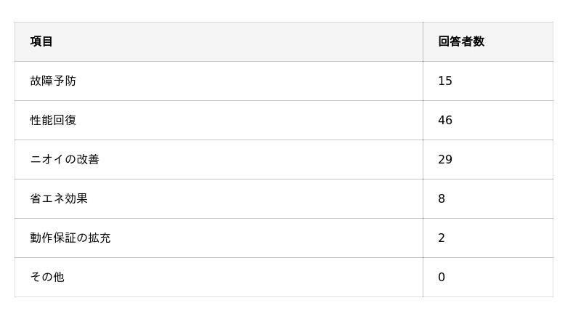This screenshot has height=319, width=581.
Task: Click the column divider in the その他 row
Action: (423, 277)
